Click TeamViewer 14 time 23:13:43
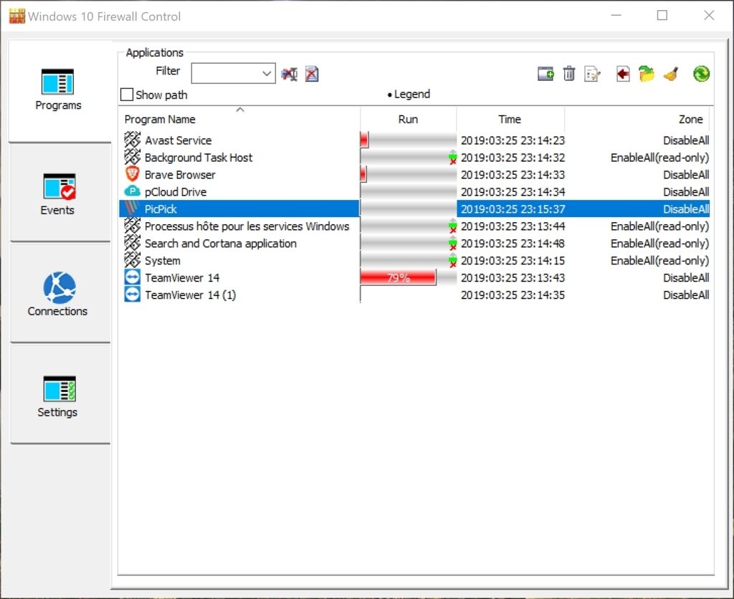The image size is (734, 599). 513,278
